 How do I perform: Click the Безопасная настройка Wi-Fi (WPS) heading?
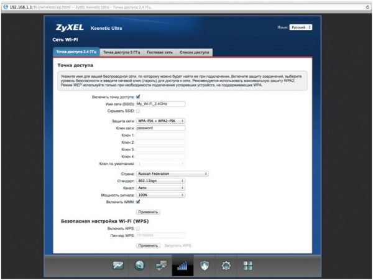coord(105,221)
